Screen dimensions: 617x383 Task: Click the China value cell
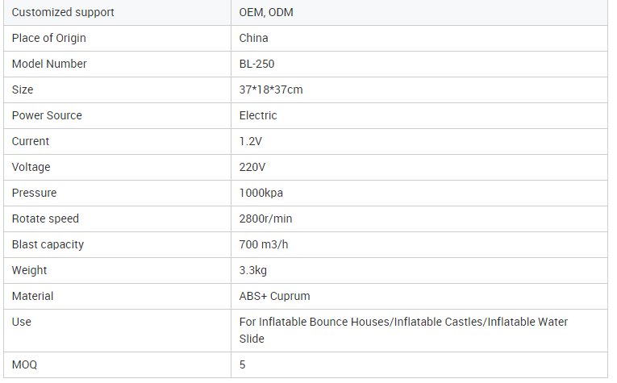click(x=254, y=38)
